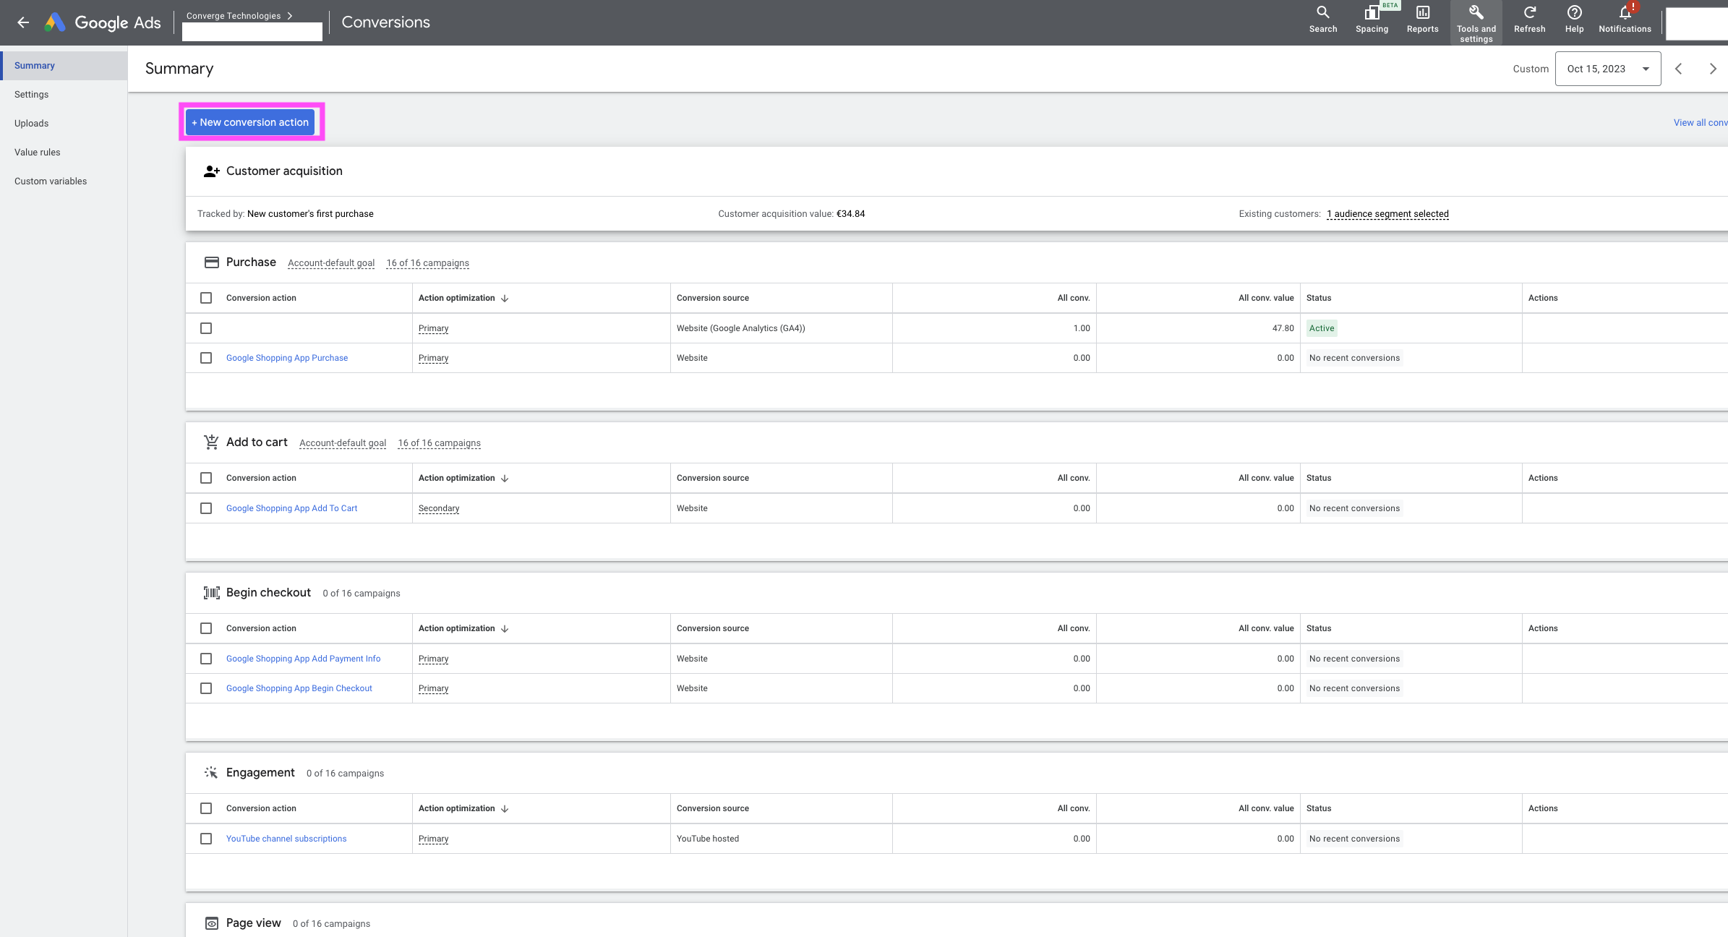The image size is (1728, 937).
Task: Open Notifications bell icon
Action: [x=1625, y=13]
